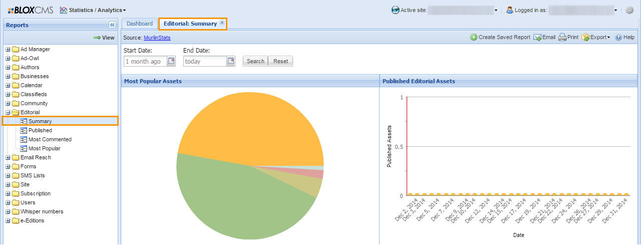The width and height of the screenshot is (641, 246).
Task: Click the Editorial folder icon
Action: pyautogui.click(x=16, y=112)
